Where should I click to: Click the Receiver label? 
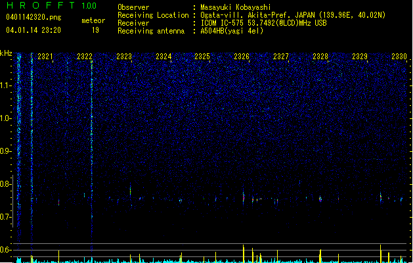[133, 23]
